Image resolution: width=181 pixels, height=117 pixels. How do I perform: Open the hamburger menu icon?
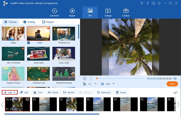(159, 3)
